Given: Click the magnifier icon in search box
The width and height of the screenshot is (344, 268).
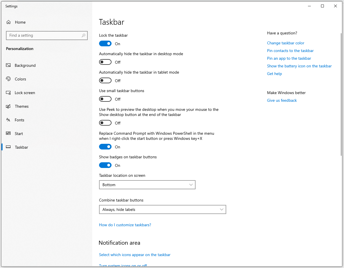Looking at the screenshot, I should [x=83, y=36].
